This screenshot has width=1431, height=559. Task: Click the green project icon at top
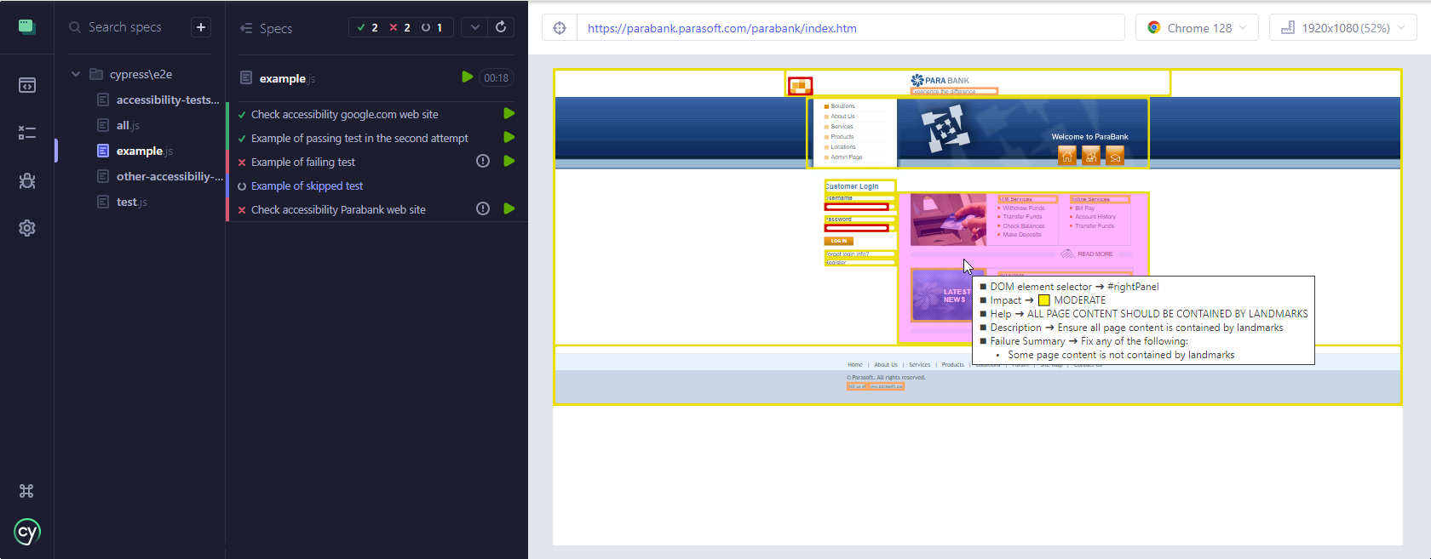click(x=27, y=26)
